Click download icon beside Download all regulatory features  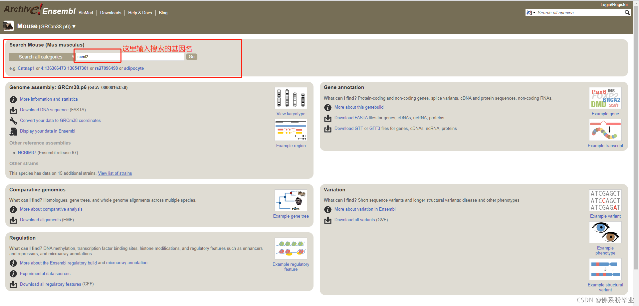click(13, 284)
